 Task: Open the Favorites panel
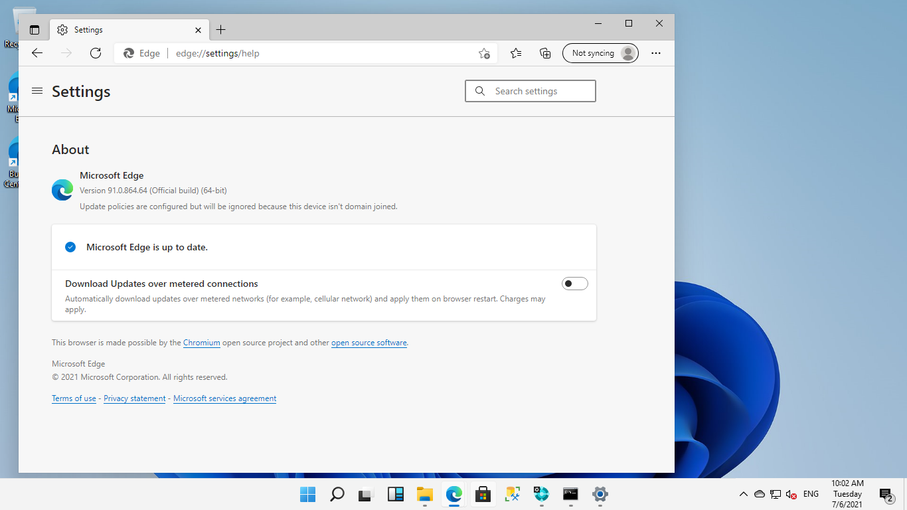(x=516, y=53)
